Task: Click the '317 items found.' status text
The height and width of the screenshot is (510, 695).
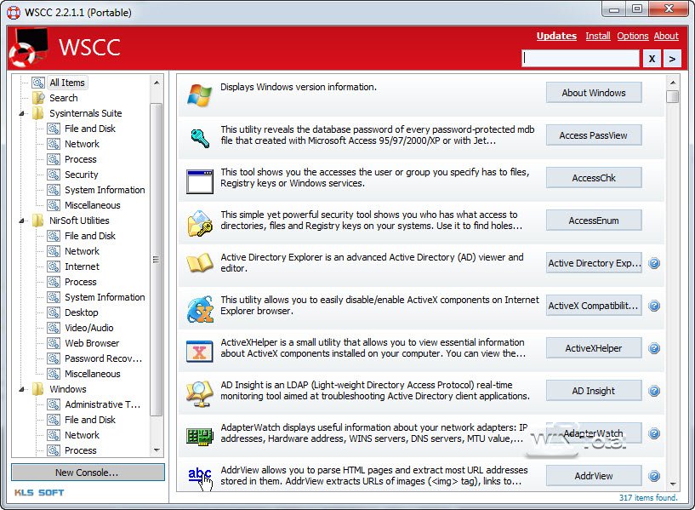Action: [x=648, y=497]
